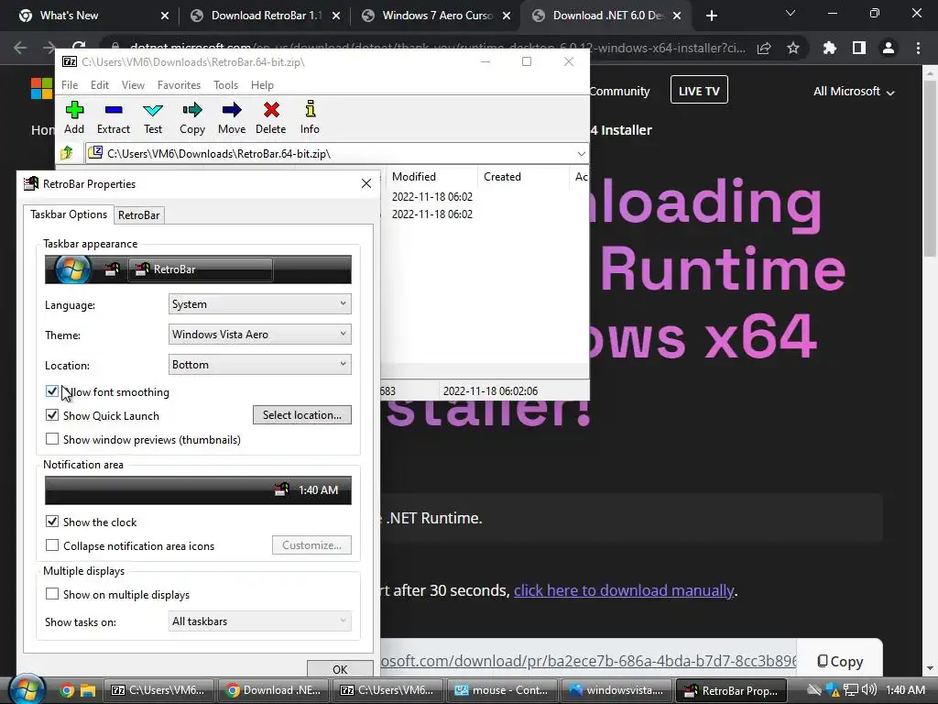Click the red Delete icon in 7-Zip

point(271,117)
